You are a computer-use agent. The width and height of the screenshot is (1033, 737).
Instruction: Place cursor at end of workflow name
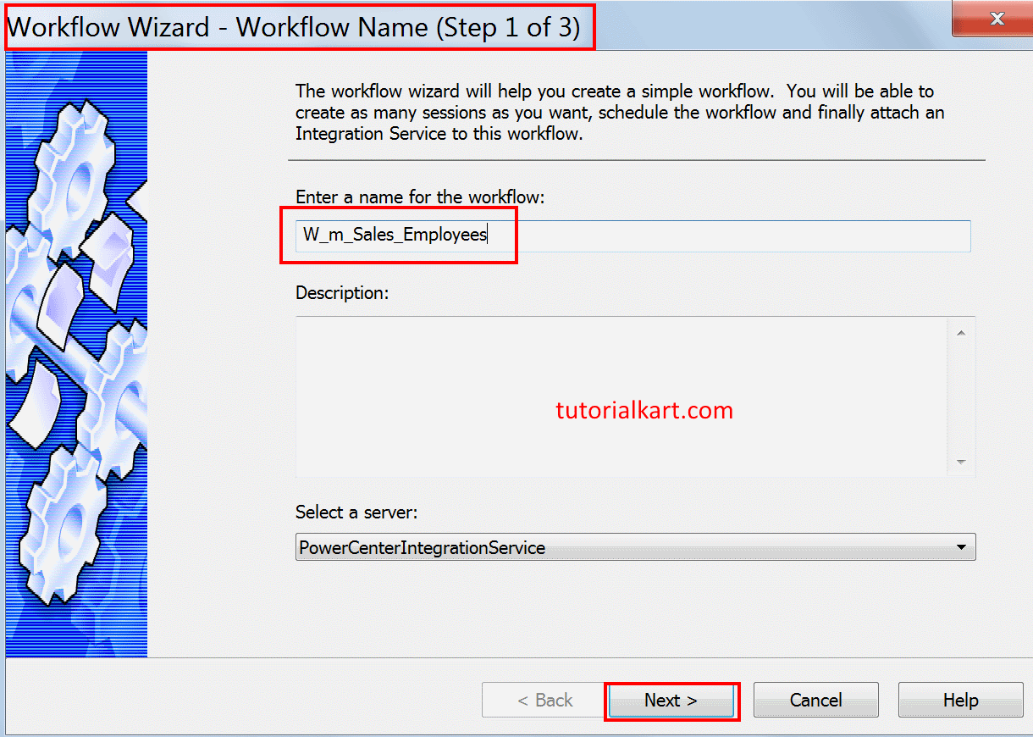tap(488, 235)
